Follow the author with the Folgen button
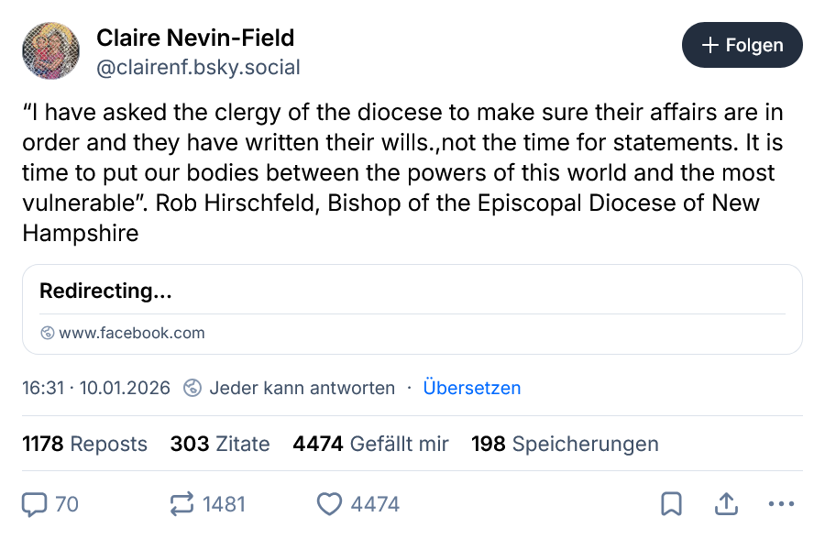Screen dimensions: 825x539 coord(742,45)
